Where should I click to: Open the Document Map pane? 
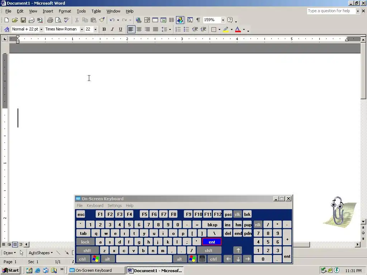(190, 20)
